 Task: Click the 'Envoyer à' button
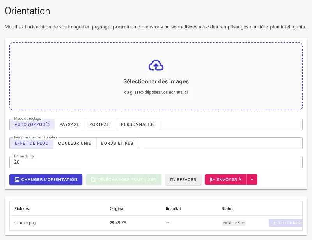(x=226, y=179)
